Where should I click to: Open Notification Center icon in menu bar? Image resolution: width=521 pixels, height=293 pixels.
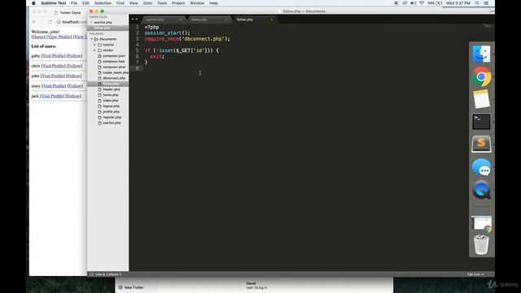pos(486,3)
